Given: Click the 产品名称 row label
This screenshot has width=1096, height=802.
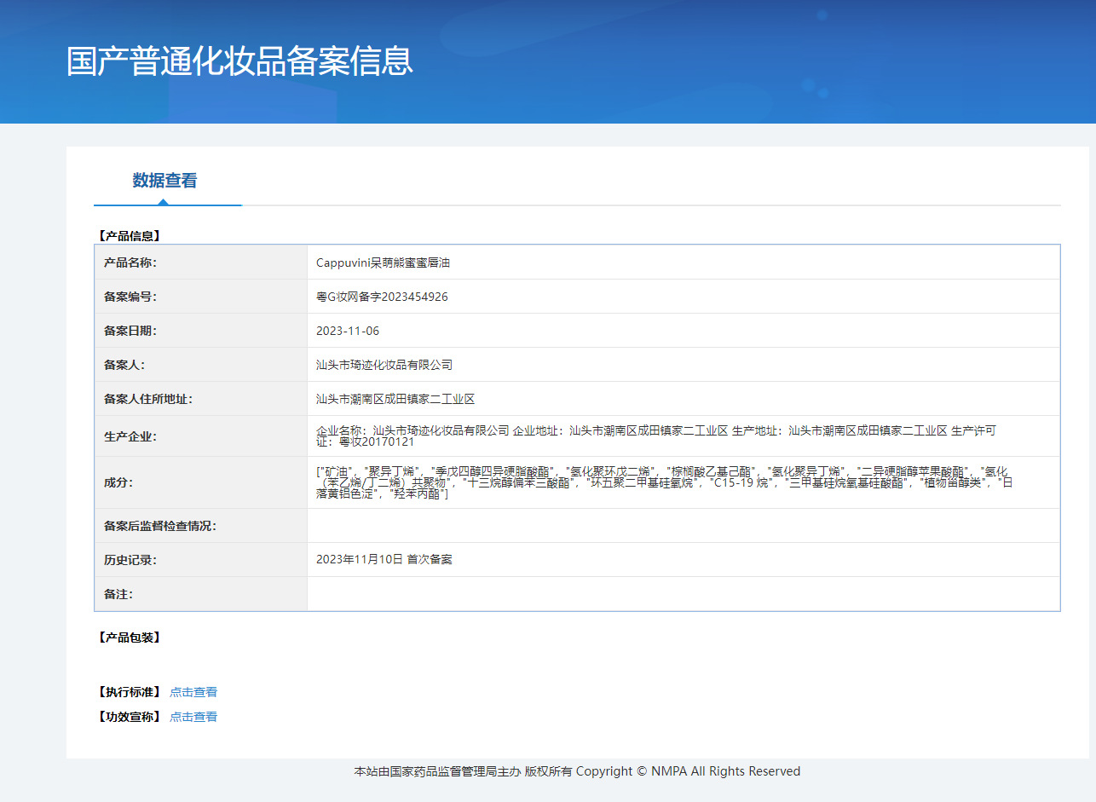Looking at the screenshot, I should pos(130,263).
